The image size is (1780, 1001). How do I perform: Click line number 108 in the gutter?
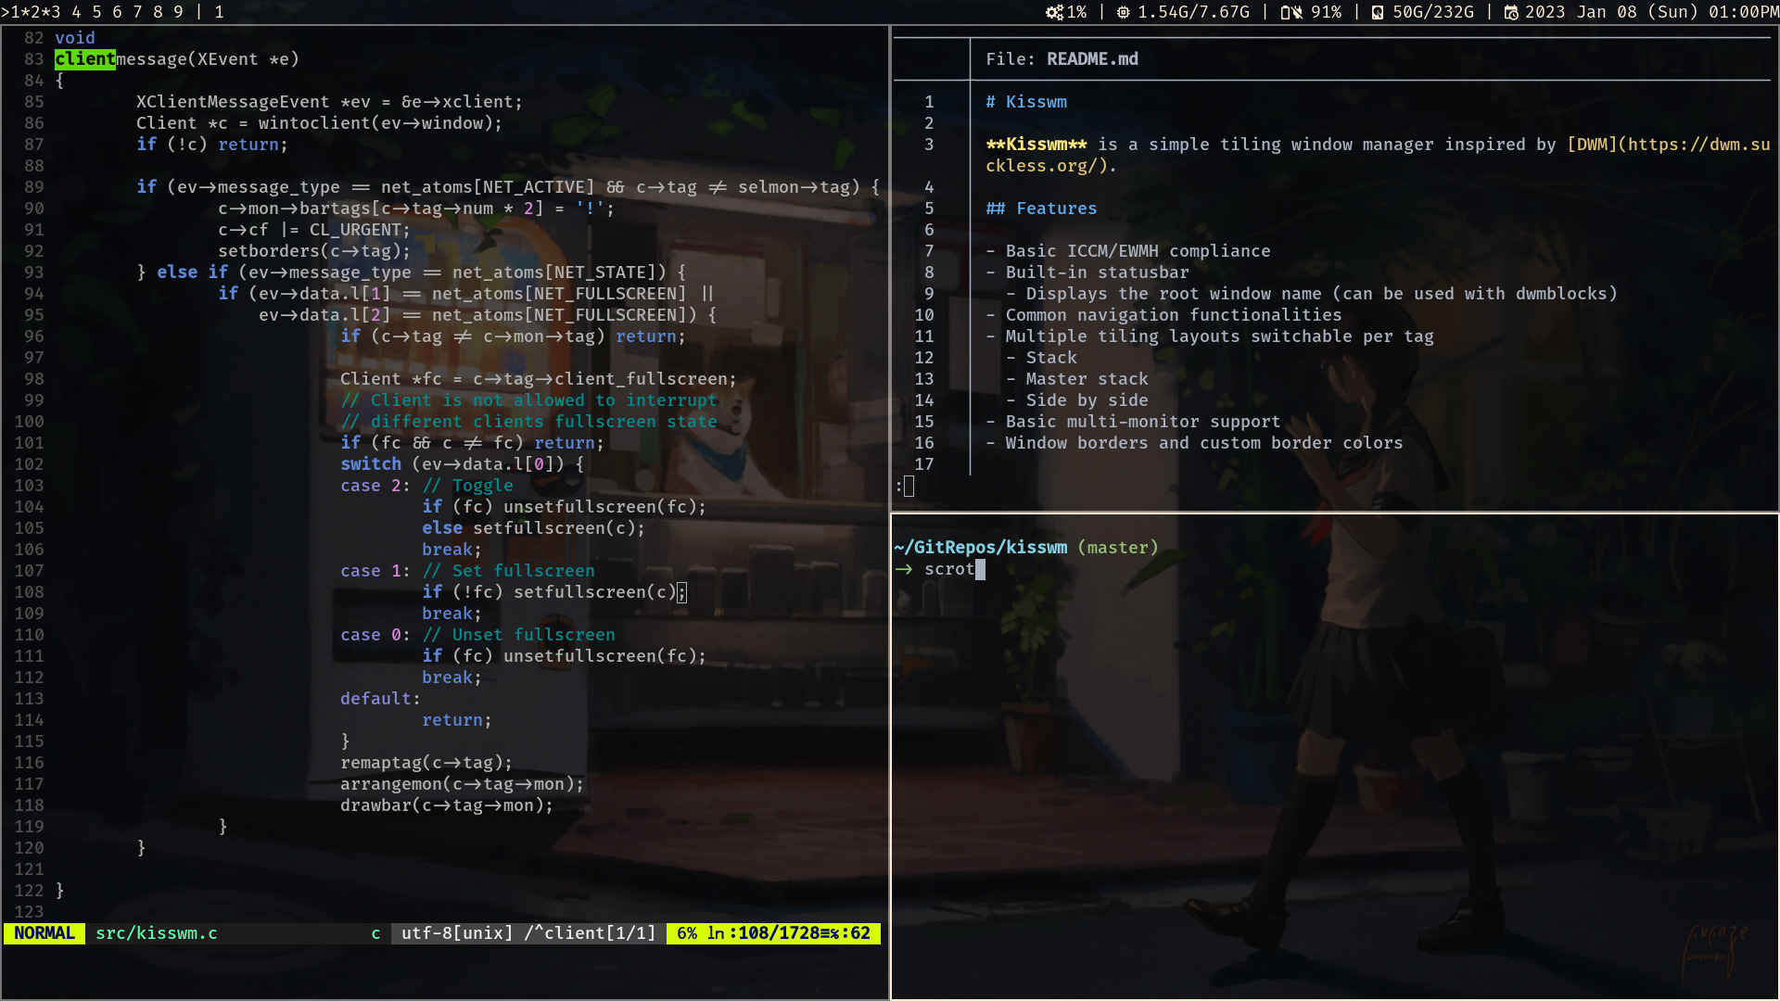[29, 592]
